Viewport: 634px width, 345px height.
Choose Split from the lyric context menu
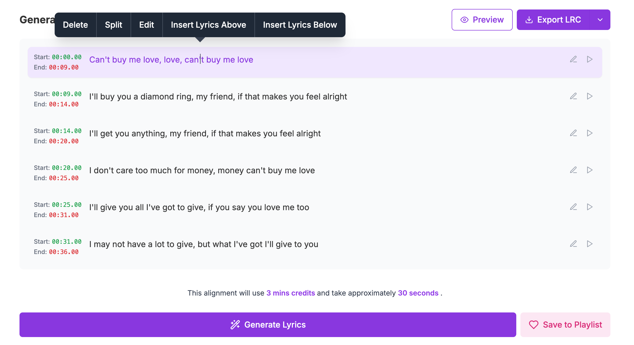(114, 25)
